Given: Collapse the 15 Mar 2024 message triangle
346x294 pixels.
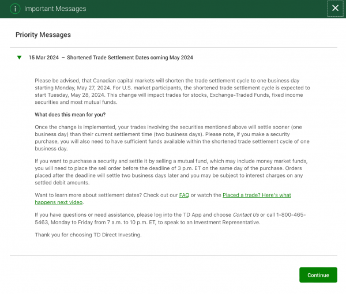Looking at the screenshot, I should pyautogui.click(x=20, y=58).
